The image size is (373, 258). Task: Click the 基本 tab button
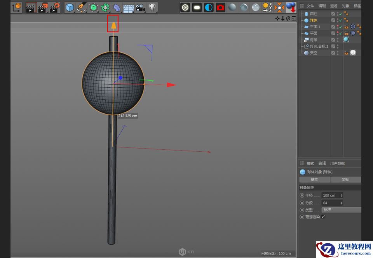(315, 180)
